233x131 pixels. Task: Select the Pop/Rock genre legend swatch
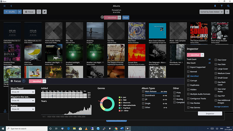pyautogui.click(x=120, y=108)
